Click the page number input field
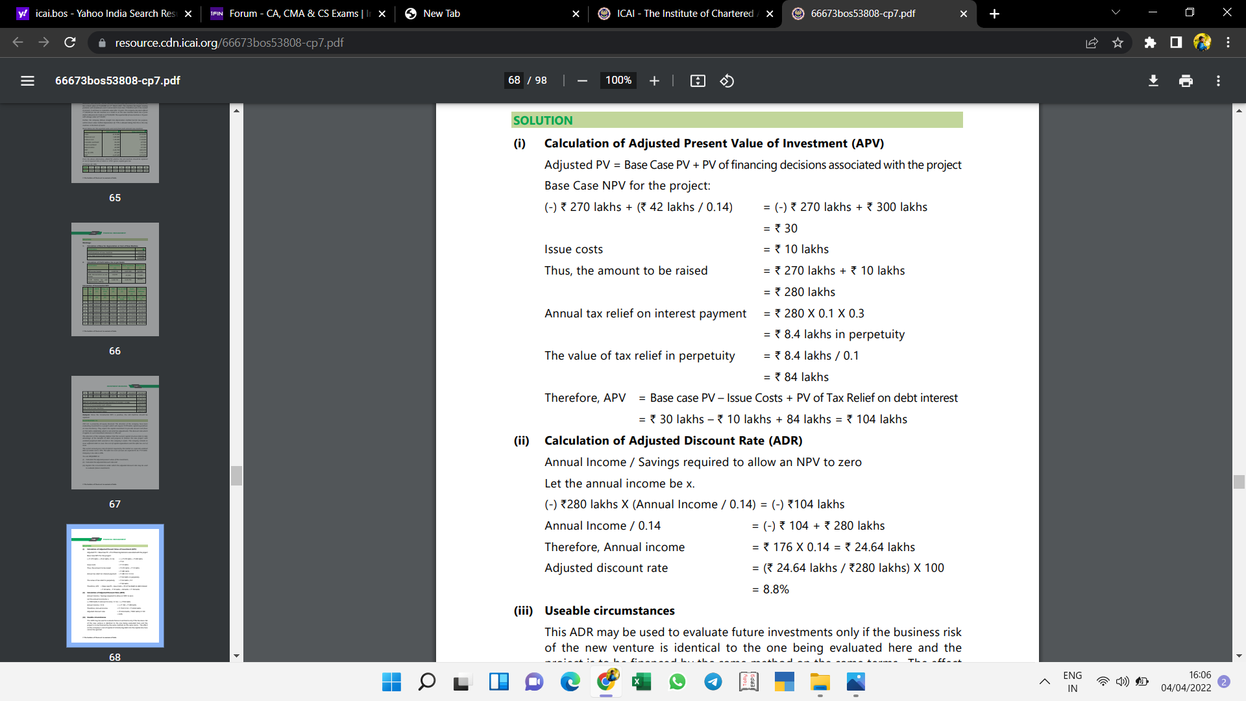Image resolution: width=1246 pixels, height=701 pixels. click(x=514, y=80)
